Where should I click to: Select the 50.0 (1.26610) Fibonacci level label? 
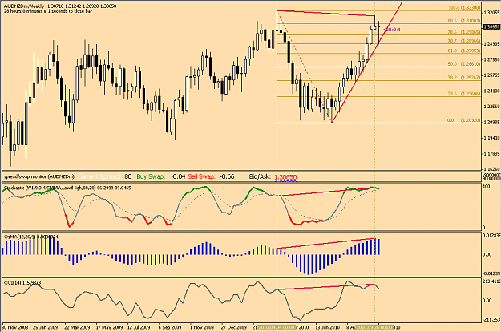pyautogui.click(x=464, y=64)
